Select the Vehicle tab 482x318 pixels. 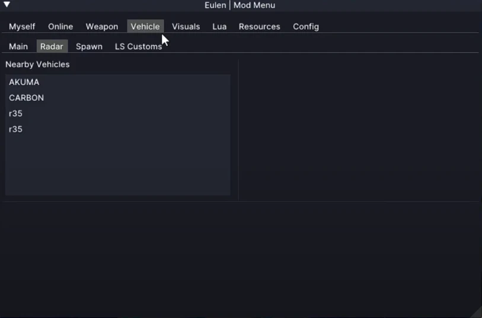click(145, 27)
